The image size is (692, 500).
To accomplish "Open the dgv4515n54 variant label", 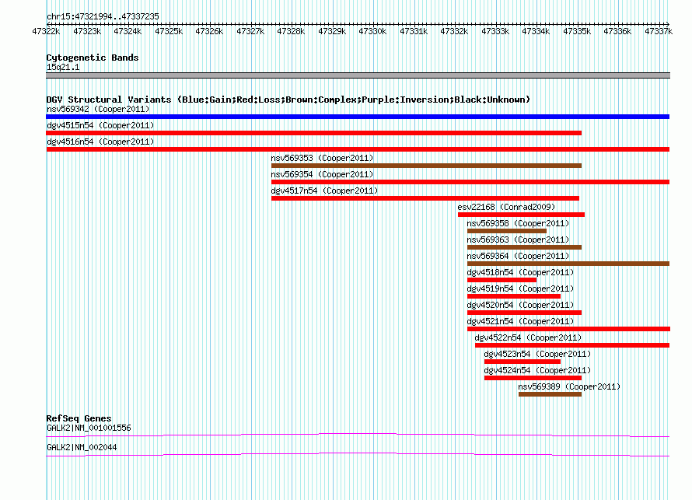I will click(x=100, y=125).
